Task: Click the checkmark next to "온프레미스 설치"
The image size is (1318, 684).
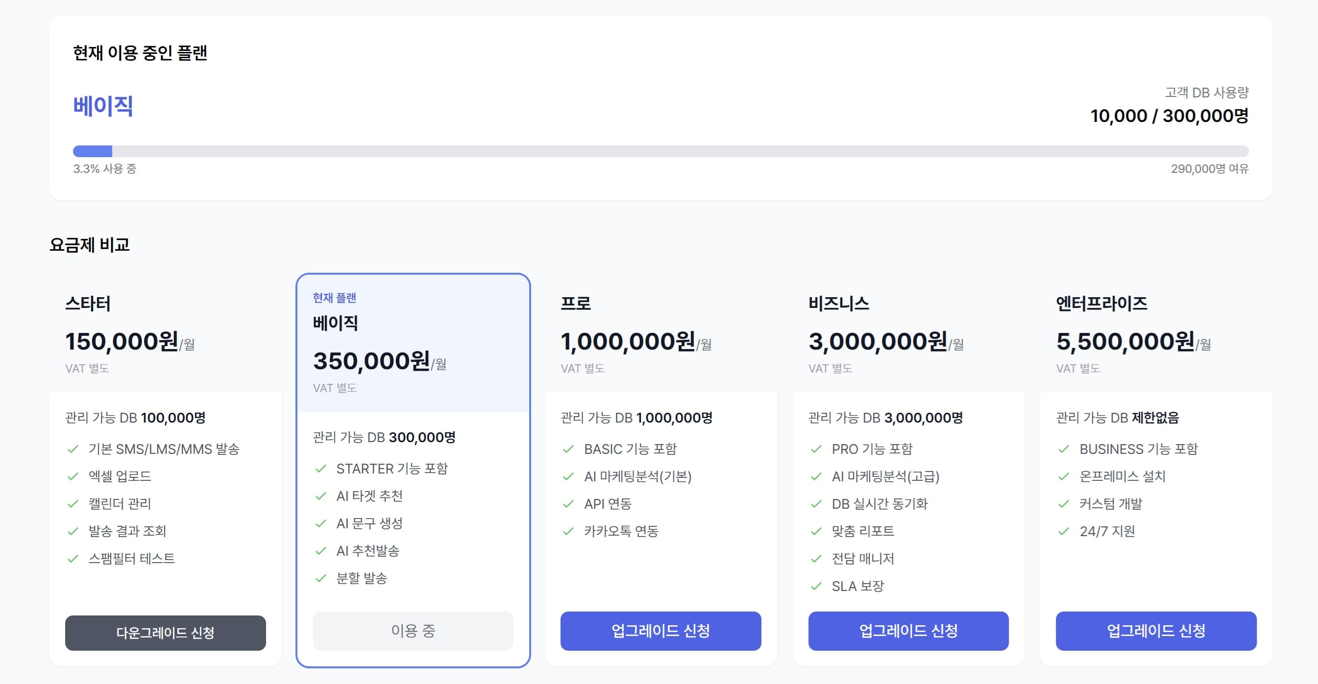Action: tap(1063, 476)
